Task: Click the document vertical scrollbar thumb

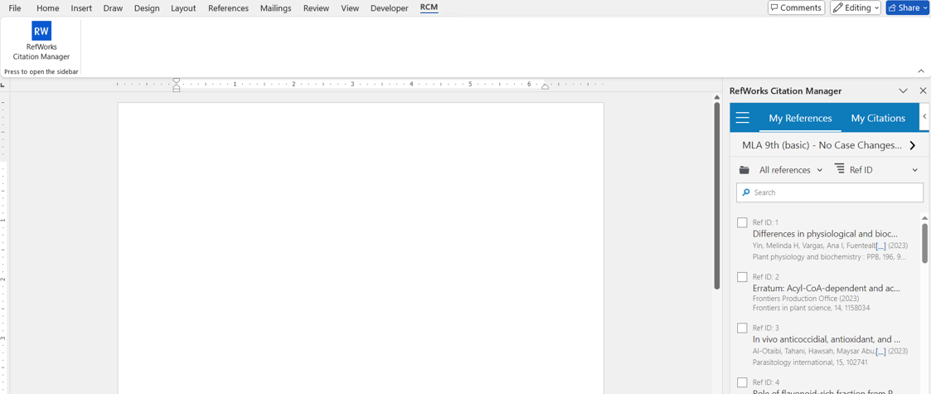Action: click(x=717, y=196)
